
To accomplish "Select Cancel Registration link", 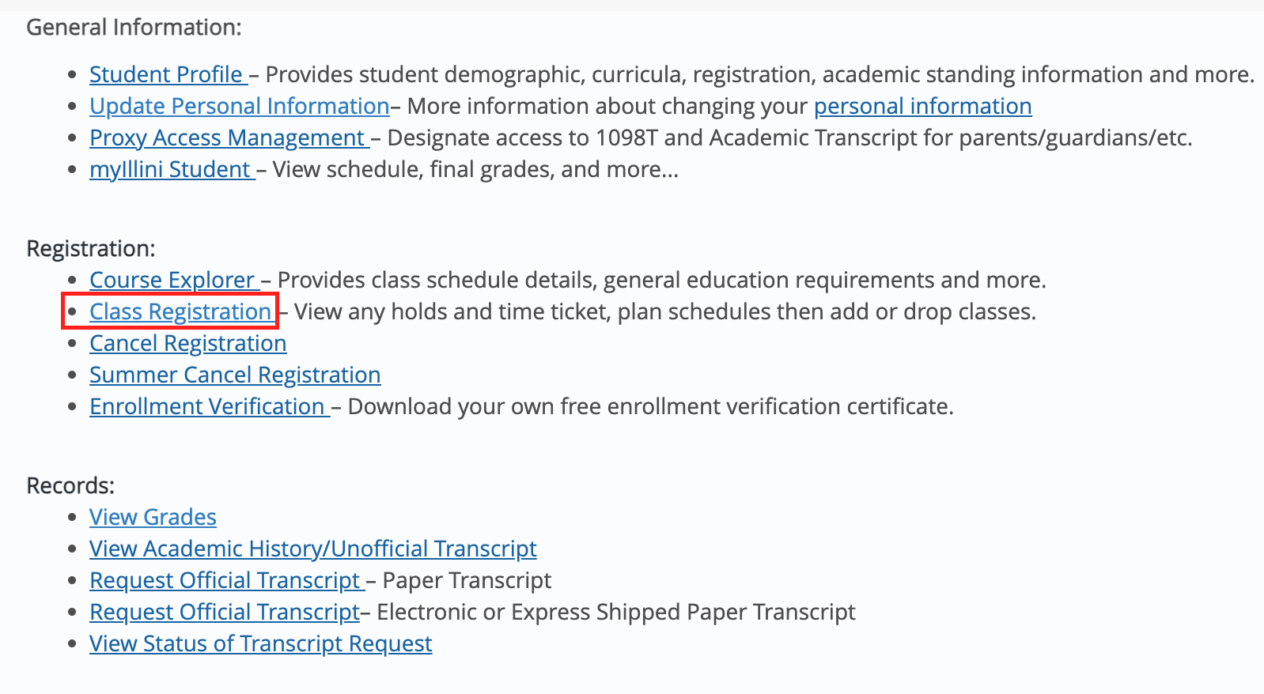I will click(188, 343).
